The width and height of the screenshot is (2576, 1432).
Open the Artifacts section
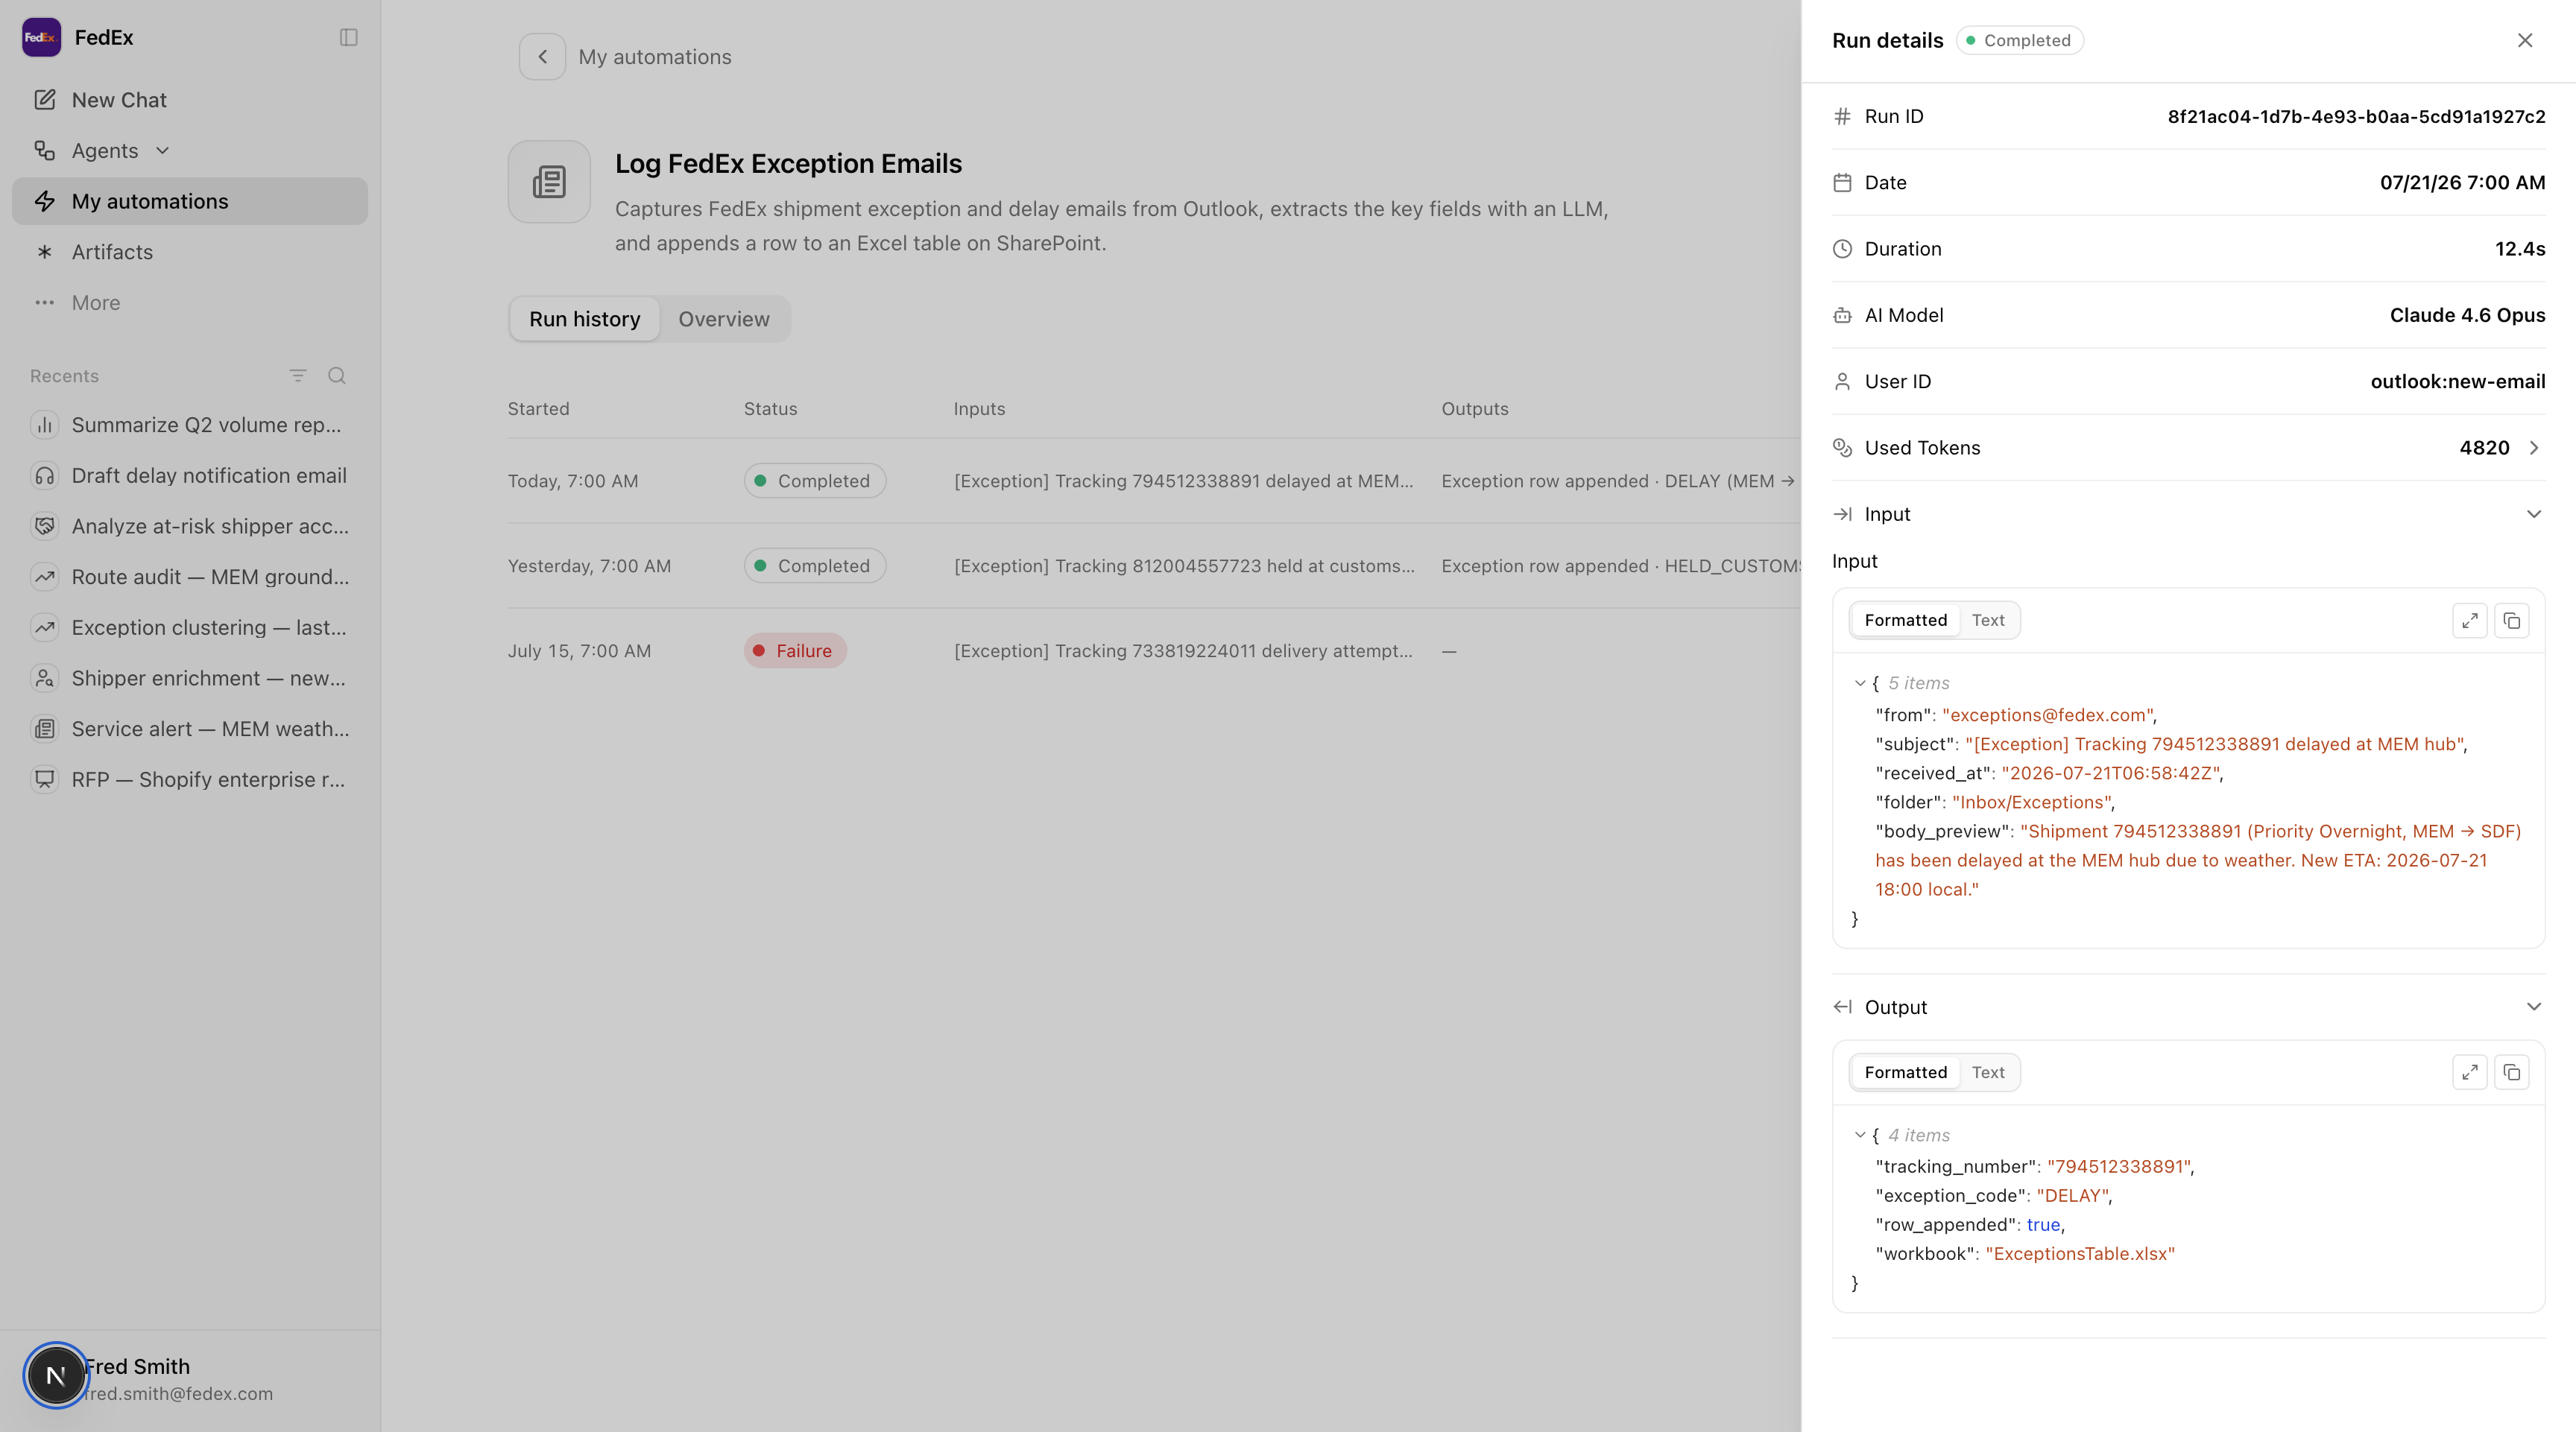coord(189,252)
